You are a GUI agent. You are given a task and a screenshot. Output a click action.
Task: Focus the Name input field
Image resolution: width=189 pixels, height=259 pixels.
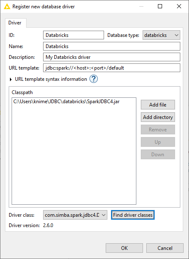click(111, 46)
